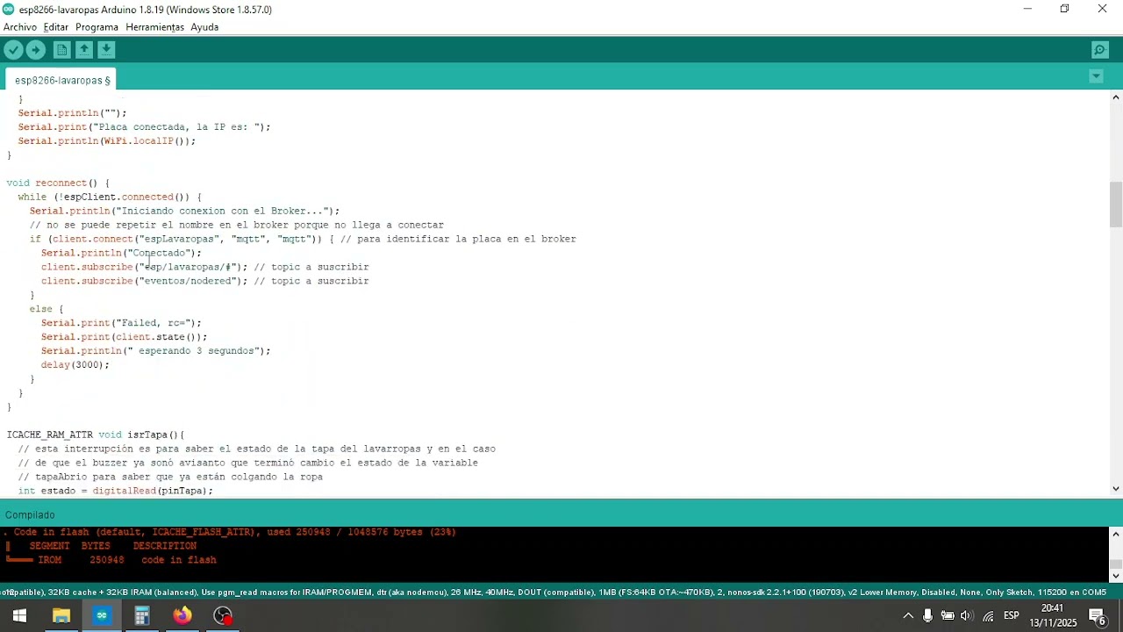The height and width of the screenshot is (632, 1123).
Task: Click the 'Placa conectada, la IP es' line
Action: tap(144, 126)
